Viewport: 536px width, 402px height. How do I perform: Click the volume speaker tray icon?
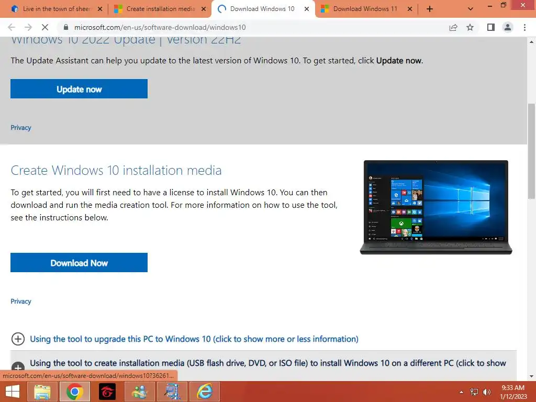tap(487, 392)
